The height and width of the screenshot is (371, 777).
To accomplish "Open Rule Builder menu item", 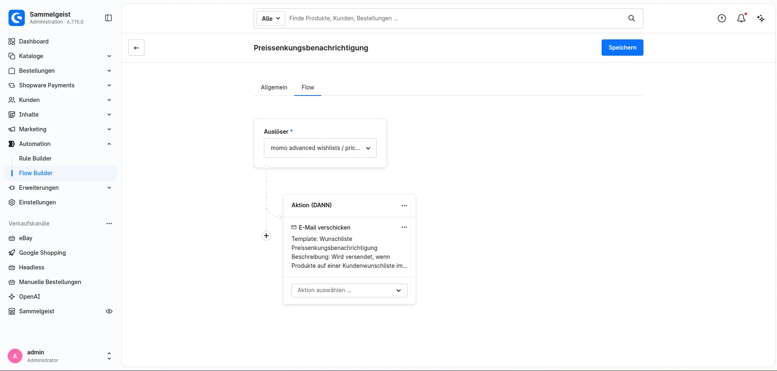I will tap(35, 158).
